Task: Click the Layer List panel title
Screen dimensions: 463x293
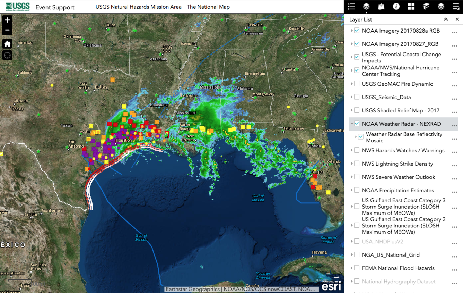Action: [x=361, y=19]
